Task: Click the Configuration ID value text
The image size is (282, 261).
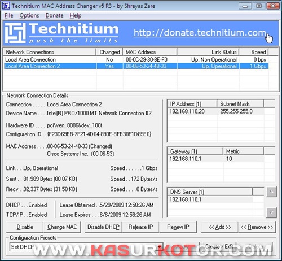Action: (x=99, y=134)
